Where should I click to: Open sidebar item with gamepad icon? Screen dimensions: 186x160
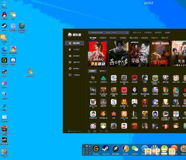(74, 56)
